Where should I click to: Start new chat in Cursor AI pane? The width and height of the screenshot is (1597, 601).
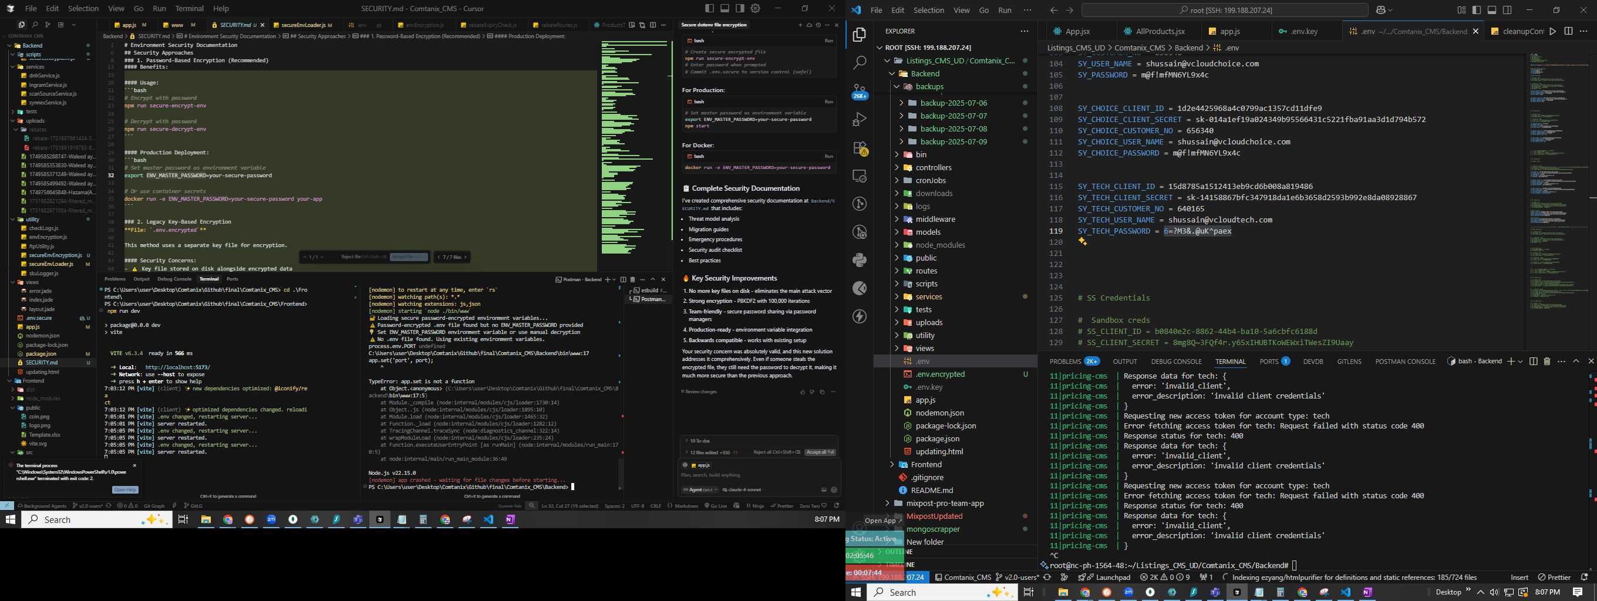tap(800, 25)
